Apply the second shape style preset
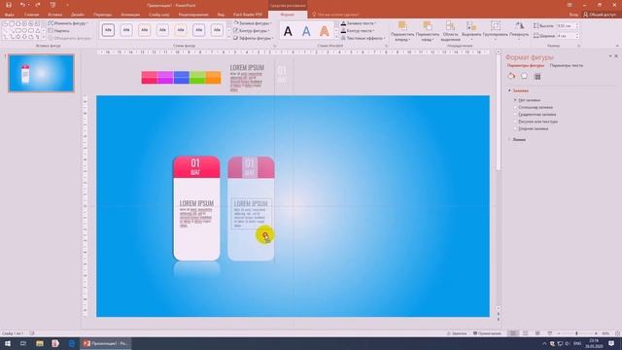622x350 pixels. pos(126,30)
